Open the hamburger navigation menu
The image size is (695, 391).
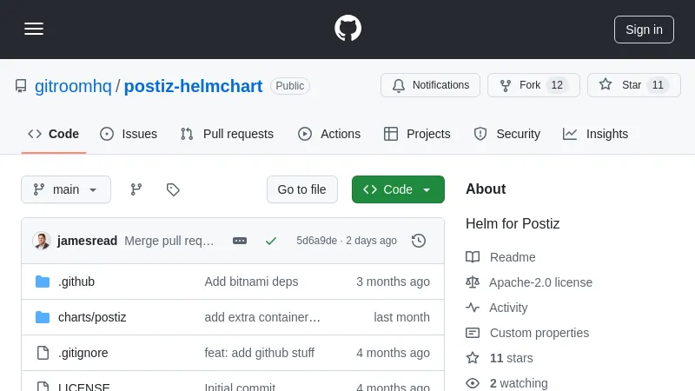(x=34, y=29)
